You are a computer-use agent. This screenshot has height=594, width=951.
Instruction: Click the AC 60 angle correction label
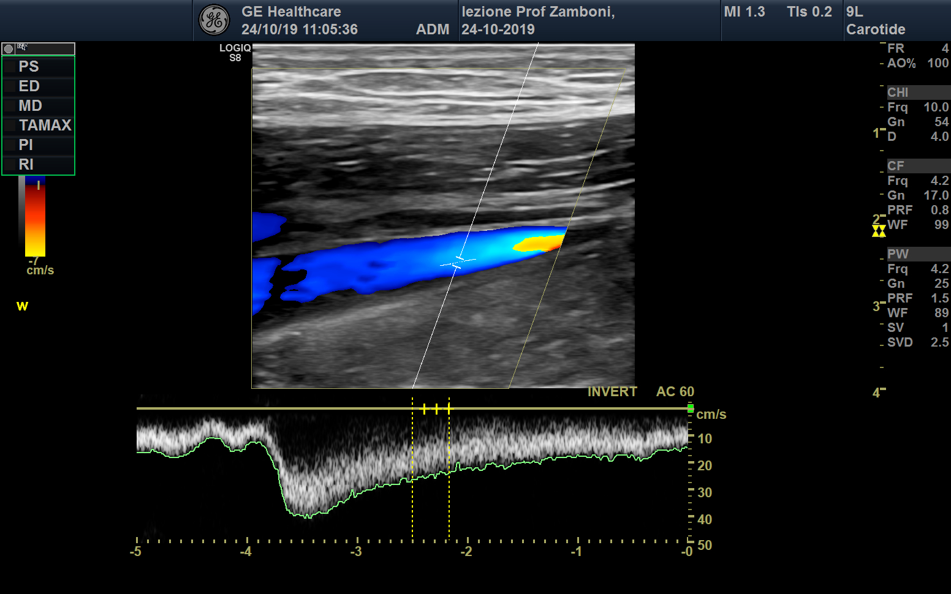point(675,392)
